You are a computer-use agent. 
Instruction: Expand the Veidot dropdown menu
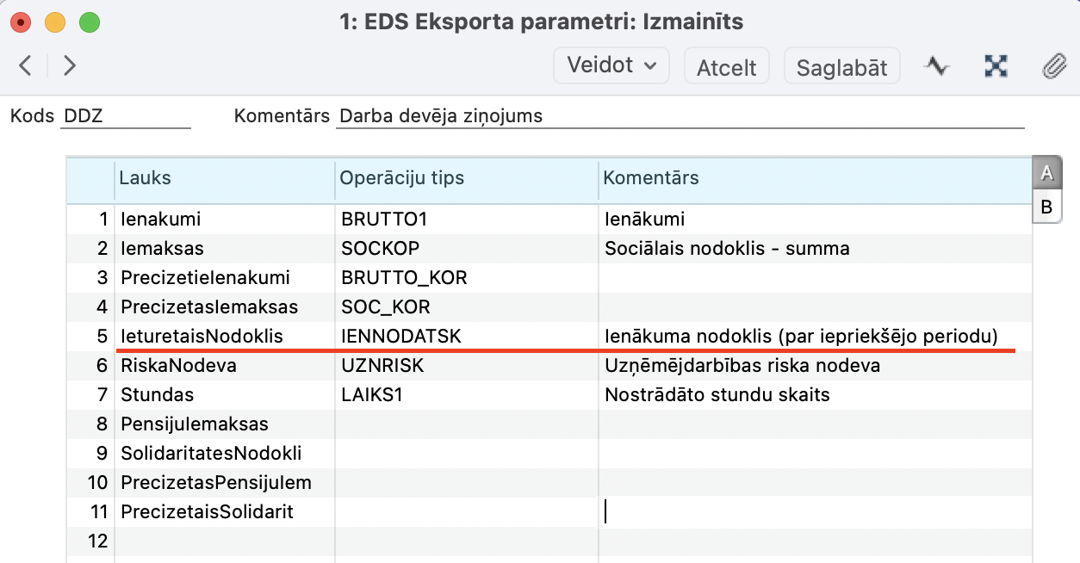pos(611,65)
